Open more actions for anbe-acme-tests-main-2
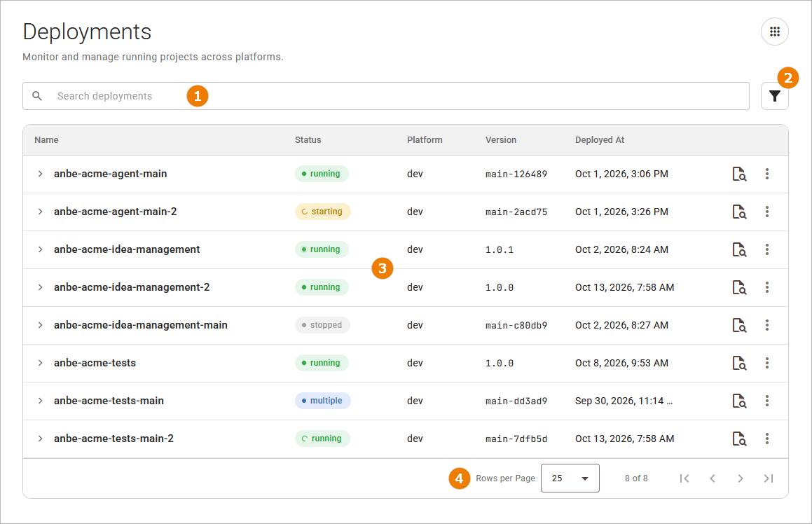Viewport: 812px width, 524px height. [x=767, y=439]
